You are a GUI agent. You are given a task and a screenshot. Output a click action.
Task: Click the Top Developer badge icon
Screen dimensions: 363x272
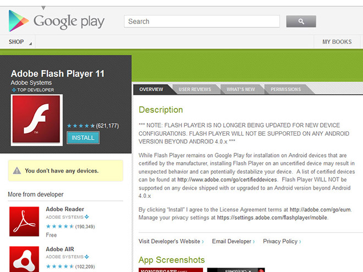[x=14, y=90]
